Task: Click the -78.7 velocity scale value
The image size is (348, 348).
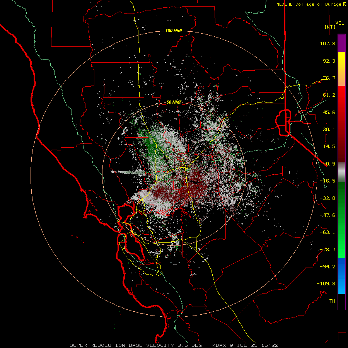Action: click(328, 250)
